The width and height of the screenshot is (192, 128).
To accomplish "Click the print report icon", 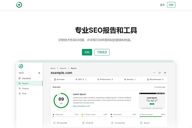I will [165, 73].
